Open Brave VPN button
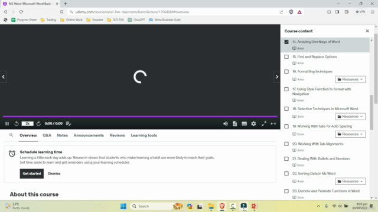Viewport: 378px width, 212px height. click(x=361, y=12)
